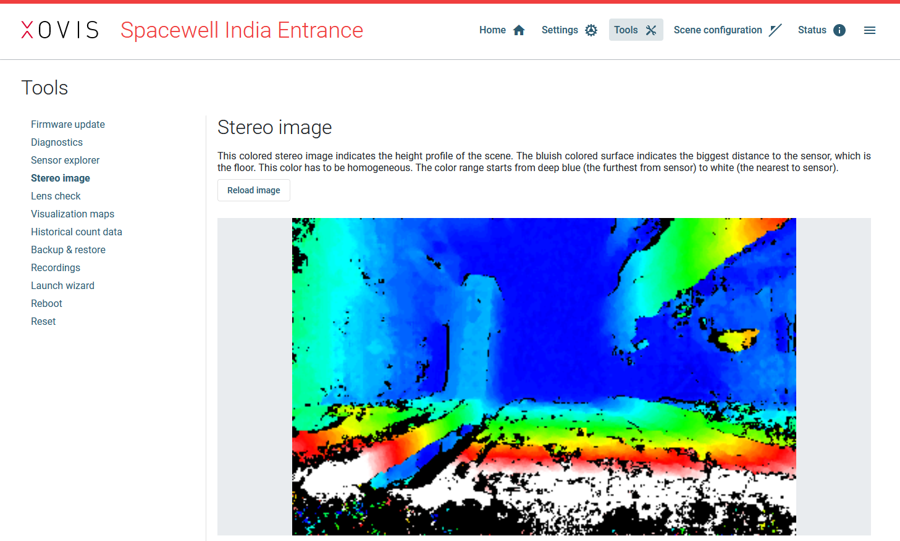
Task: Open Visualization maps
Action: [72, 214]
